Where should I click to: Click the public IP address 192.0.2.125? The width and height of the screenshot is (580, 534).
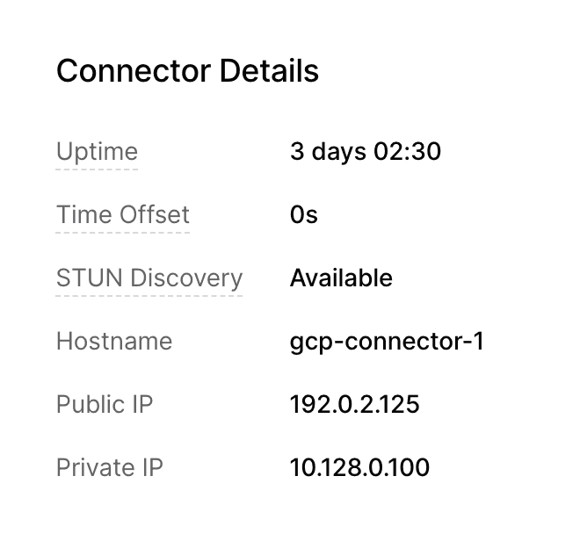[355, 404]
